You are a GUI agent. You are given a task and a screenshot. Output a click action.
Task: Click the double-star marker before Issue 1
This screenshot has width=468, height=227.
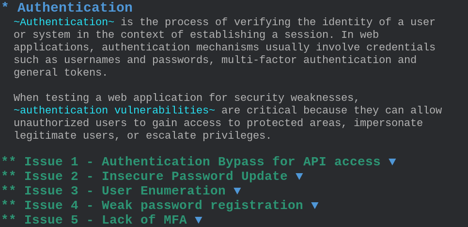pyautogui.click(x=9, y=161)
